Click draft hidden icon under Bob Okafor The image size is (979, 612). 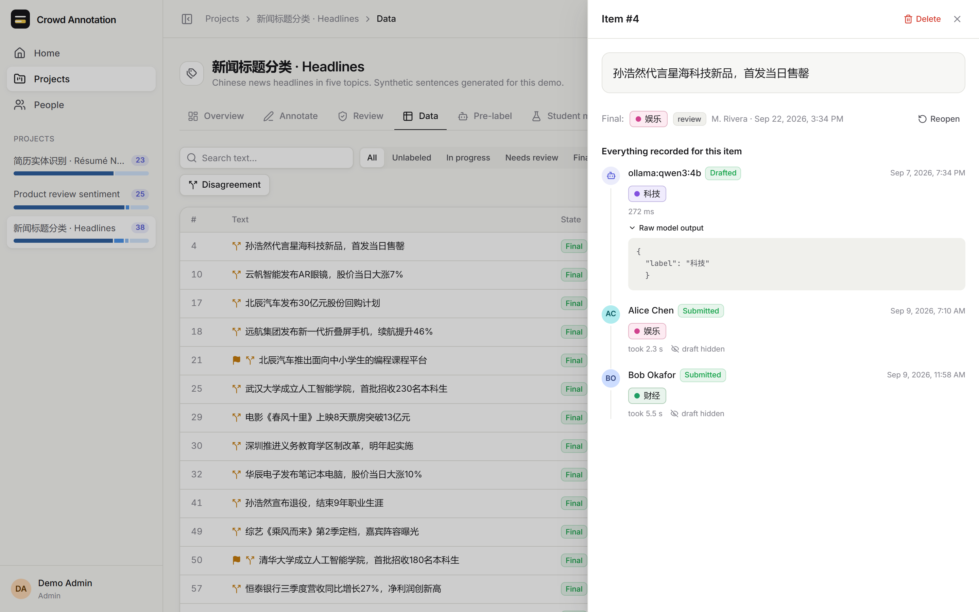click(674, 413)
